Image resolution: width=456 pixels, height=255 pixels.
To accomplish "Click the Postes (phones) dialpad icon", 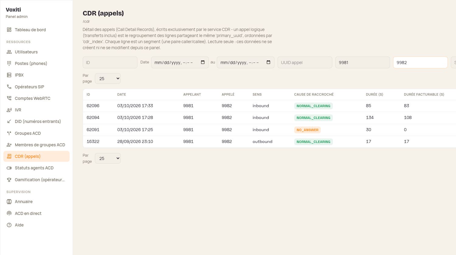I will [x=9, y=63].
